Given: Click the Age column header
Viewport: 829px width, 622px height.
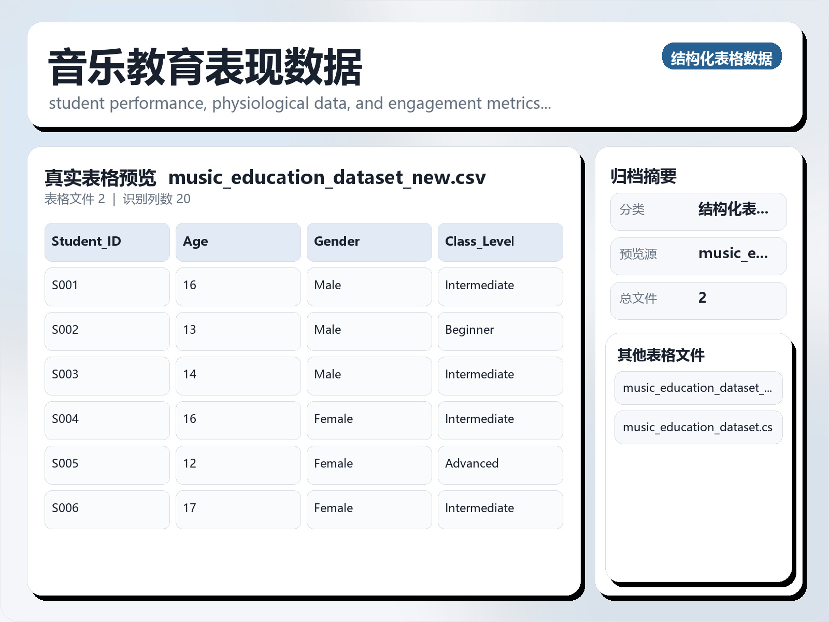Looking at the screenshot, I should pos(238,242).
